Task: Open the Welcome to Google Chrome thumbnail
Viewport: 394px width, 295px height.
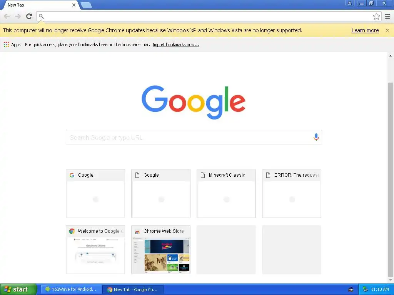Action: coord(95,250)
